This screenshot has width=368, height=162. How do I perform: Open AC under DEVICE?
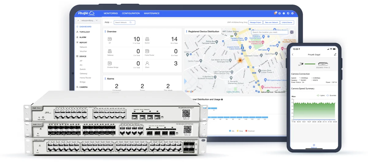pos(81,65)
